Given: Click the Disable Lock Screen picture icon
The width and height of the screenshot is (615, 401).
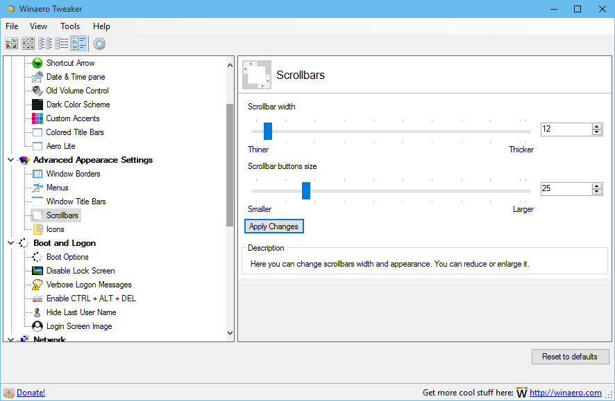Looking at the screenshot, I should 37,271.
